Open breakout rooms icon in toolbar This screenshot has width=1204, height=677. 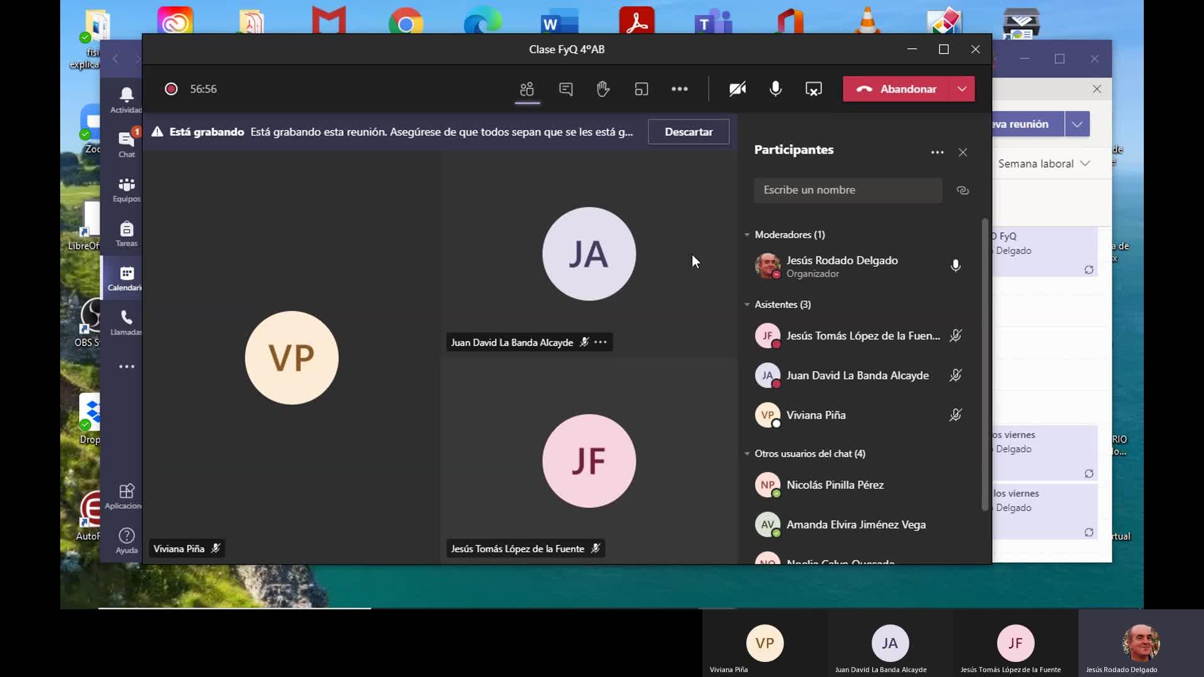click(x=641, y=89)
